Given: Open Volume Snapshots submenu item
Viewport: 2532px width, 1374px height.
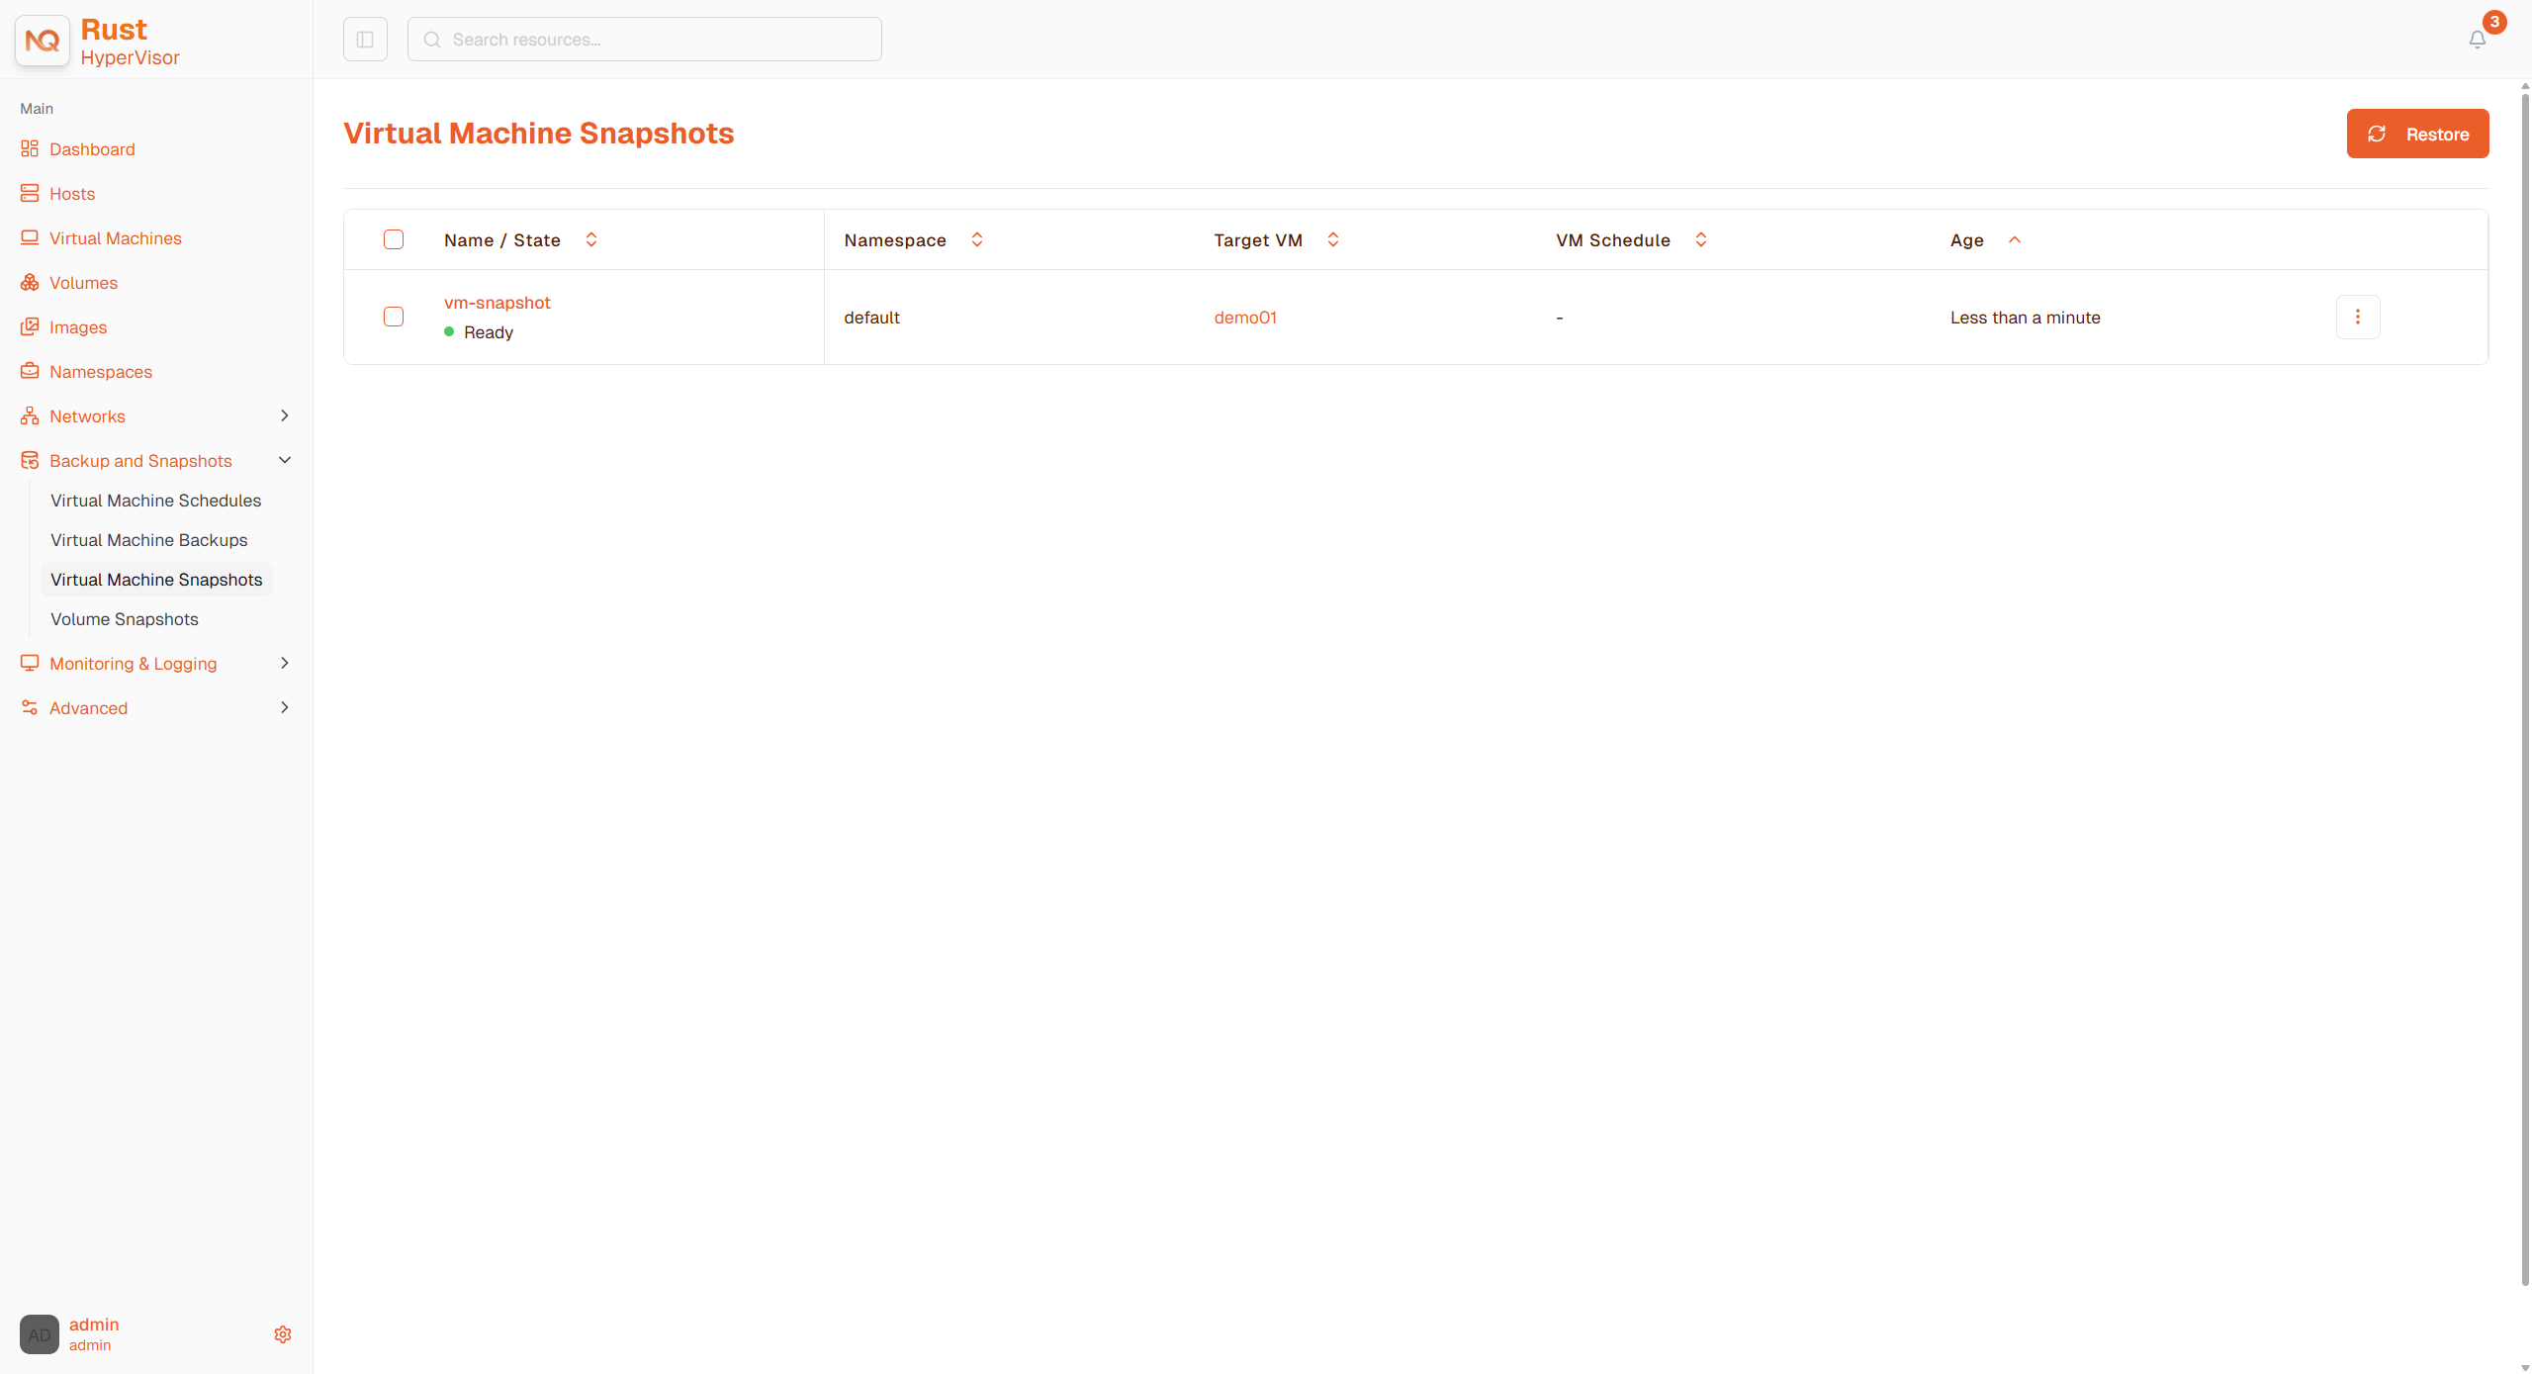Looking at the screenshot, I should click(125, 618).
